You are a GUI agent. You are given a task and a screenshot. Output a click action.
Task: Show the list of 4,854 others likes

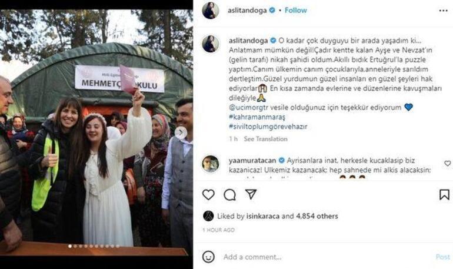[317, 216]
